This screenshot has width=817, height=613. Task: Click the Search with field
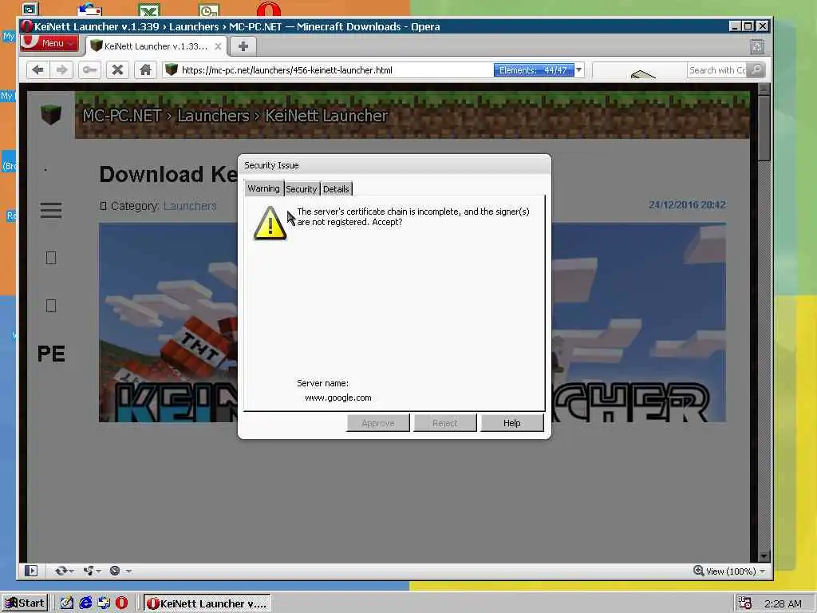pyautogui.click(x=717, y=70)
